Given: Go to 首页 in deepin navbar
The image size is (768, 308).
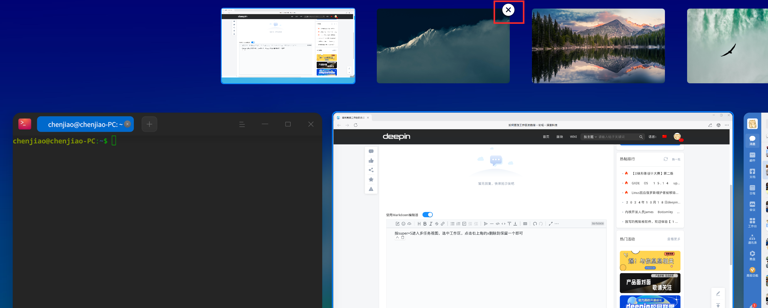Looking at the screenshot, I should [x=546, y=137].
